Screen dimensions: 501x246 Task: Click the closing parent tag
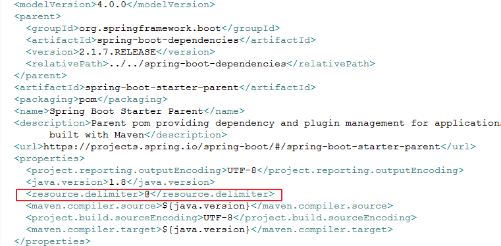pos(41,76)
